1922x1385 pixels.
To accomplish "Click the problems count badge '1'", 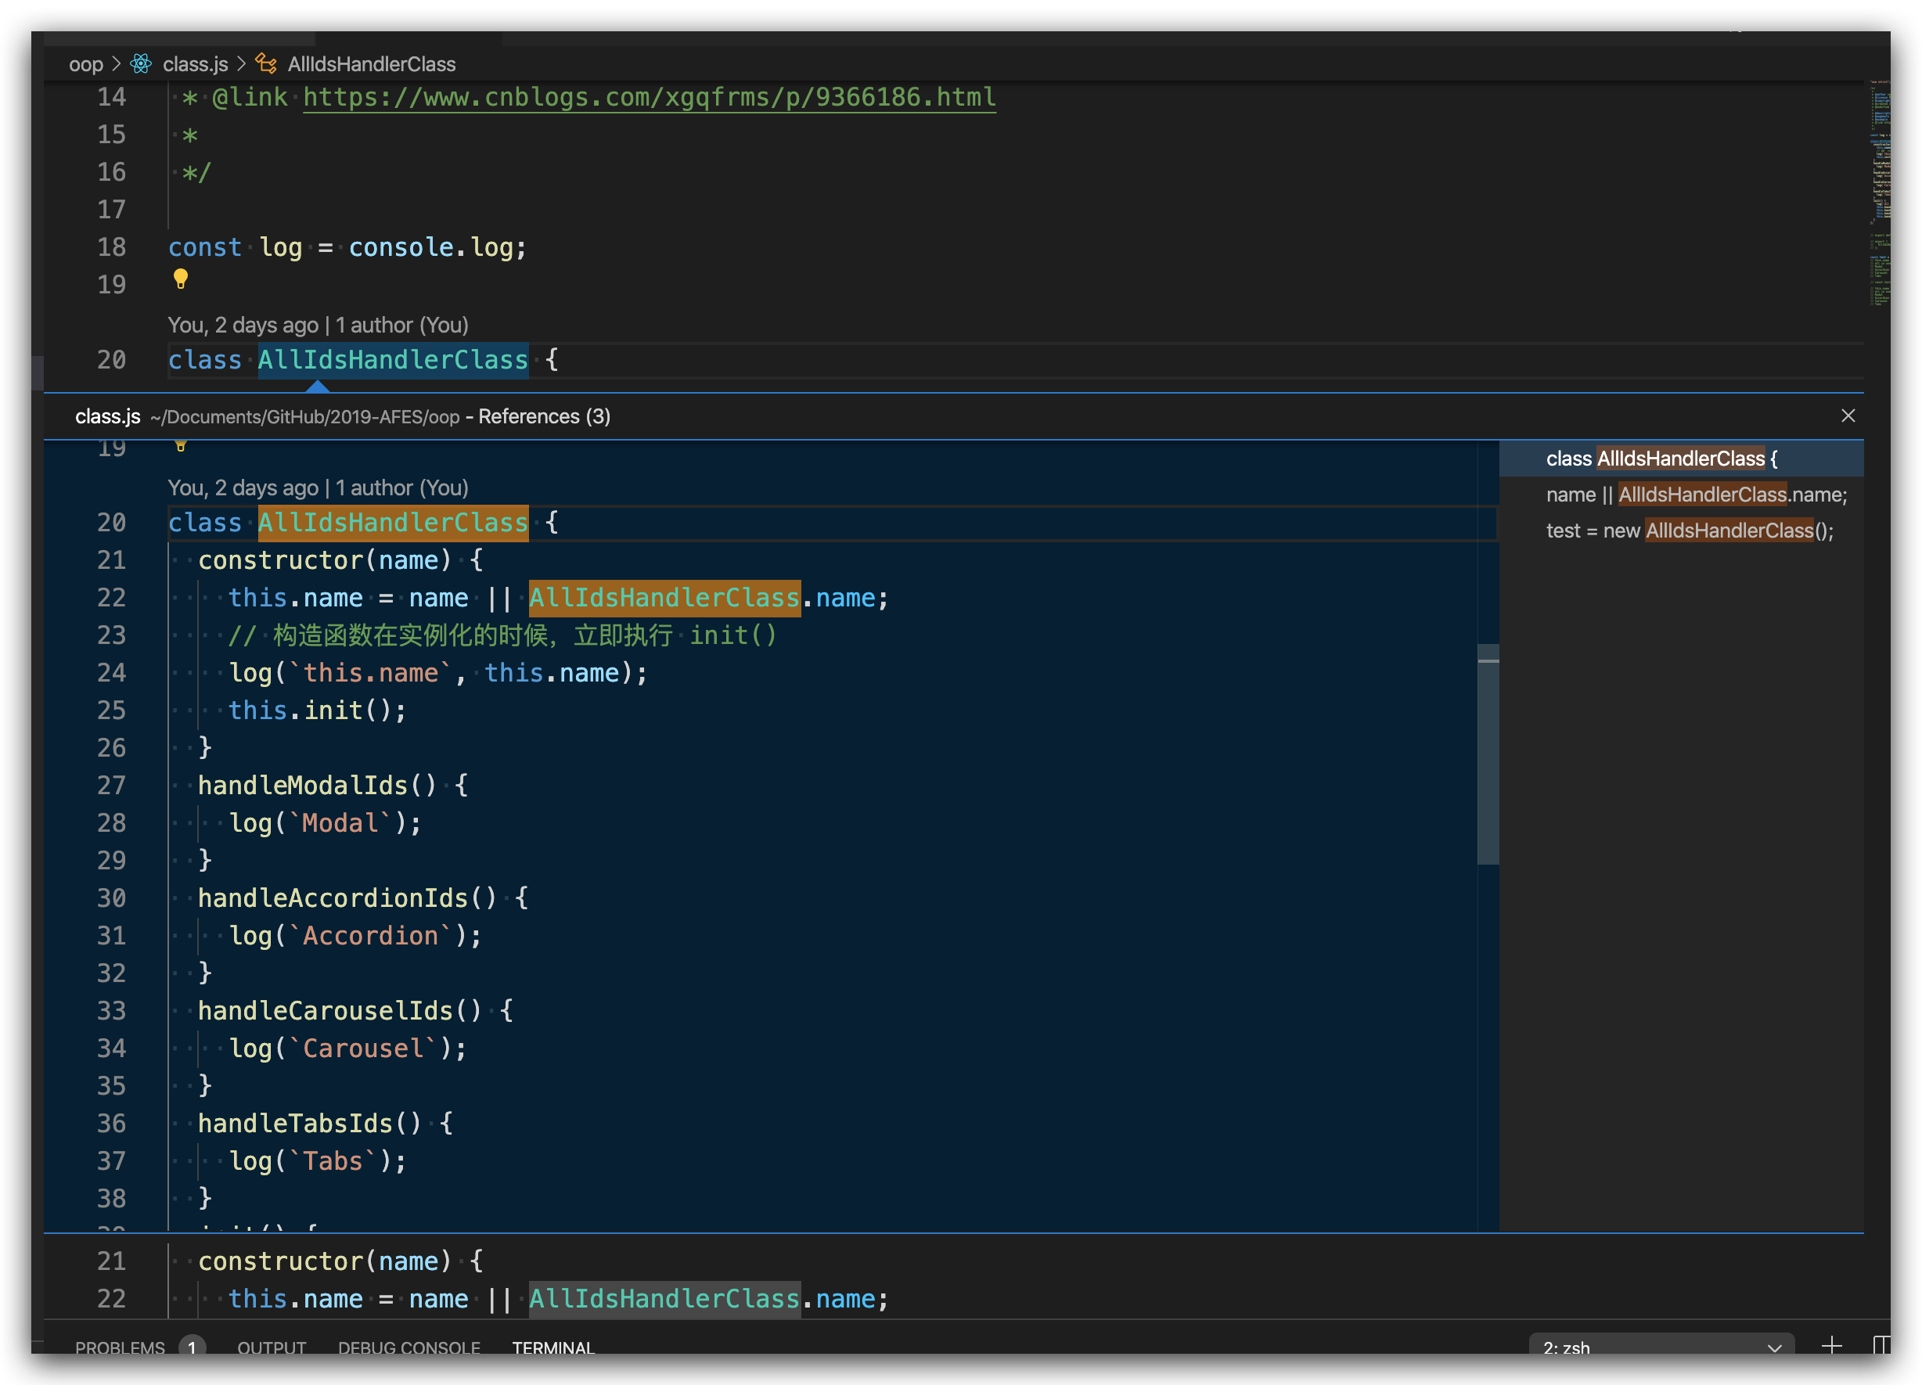I will [193, 1347].
